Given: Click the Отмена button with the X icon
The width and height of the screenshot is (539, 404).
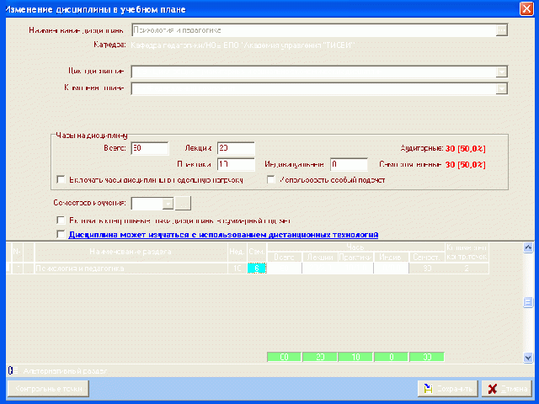Looking at the screenshot, I should click(x=508, y=389).
